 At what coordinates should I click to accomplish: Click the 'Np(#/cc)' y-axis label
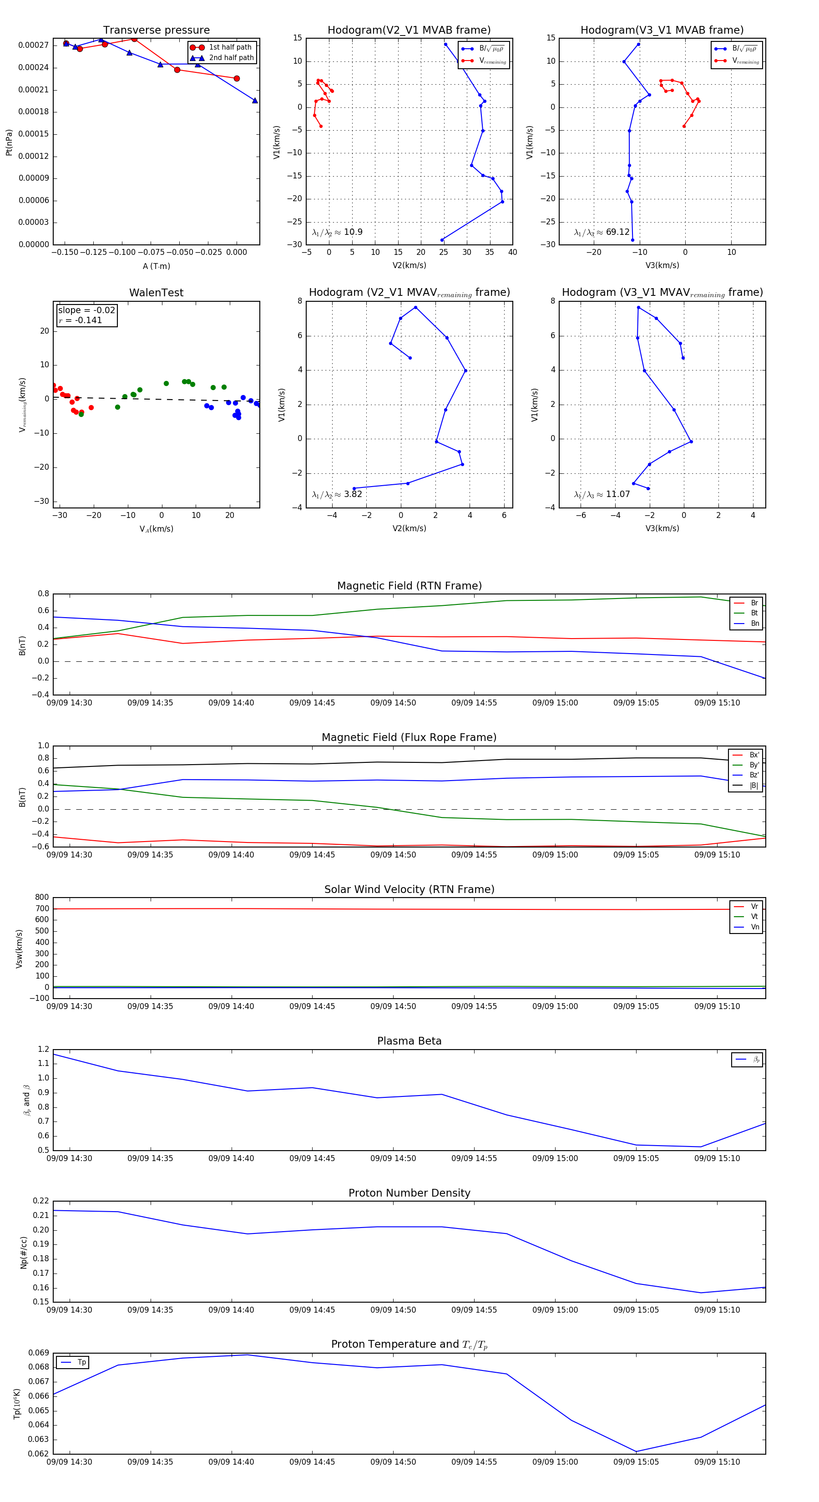point(23,1252)
